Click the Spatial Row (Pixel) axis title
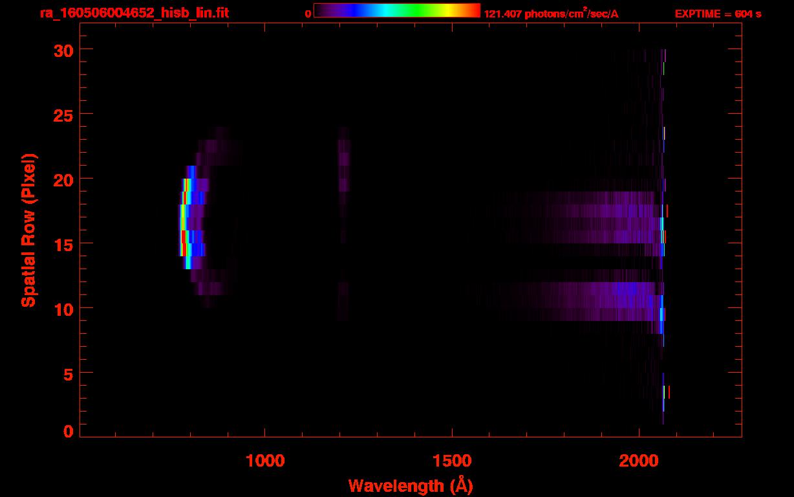 coord(28,230)
